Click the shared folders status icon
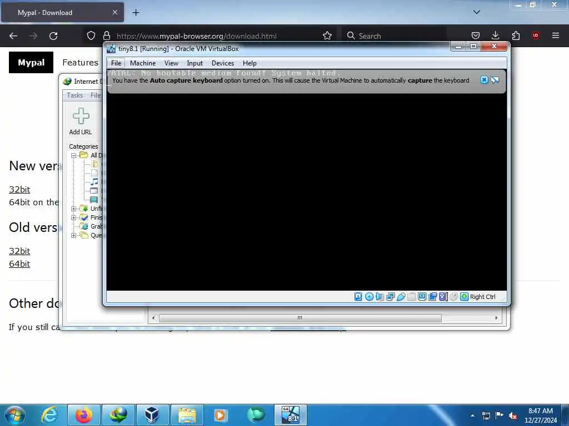569x426 pixels. [412, 297]
